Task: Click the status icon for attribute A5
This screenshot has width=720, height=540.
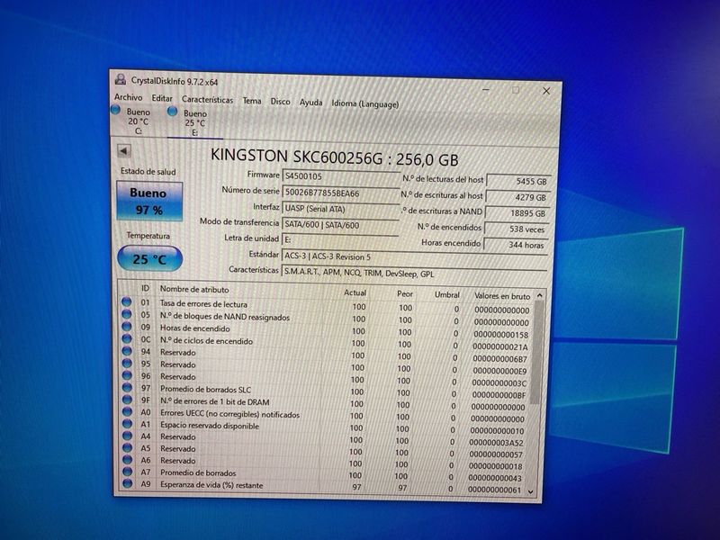Action: (x=127, y=447)
